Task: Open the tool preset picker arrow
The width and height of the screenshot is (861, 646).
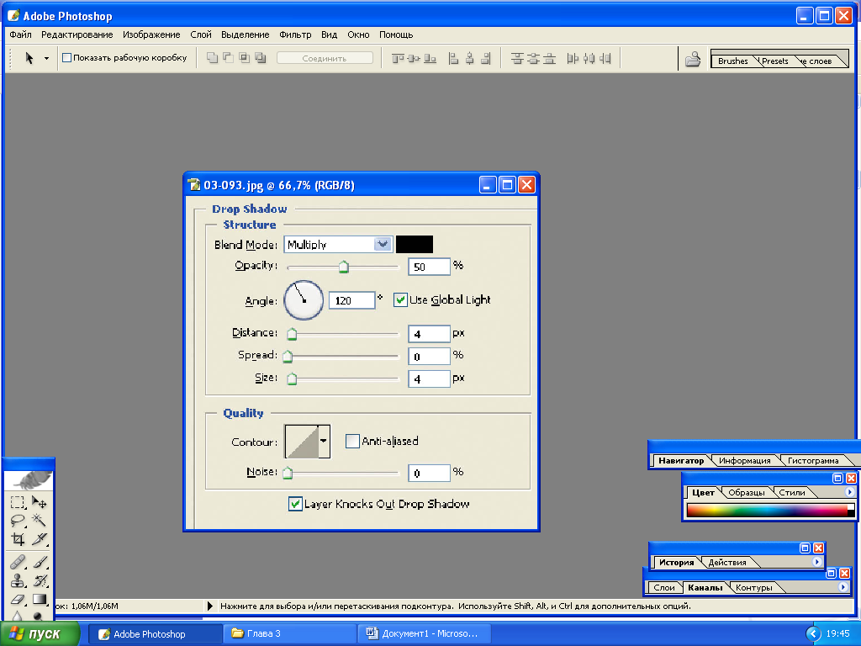Action: click(x=47, y=58)
